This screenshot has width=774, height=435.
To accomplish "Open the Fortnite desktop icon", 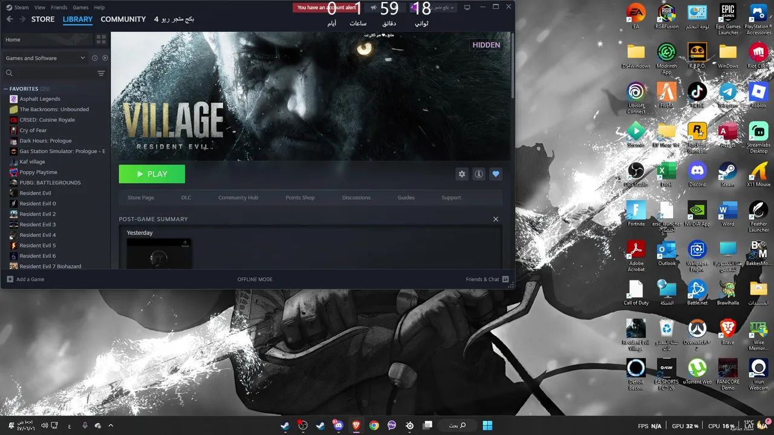I will 636,214.
